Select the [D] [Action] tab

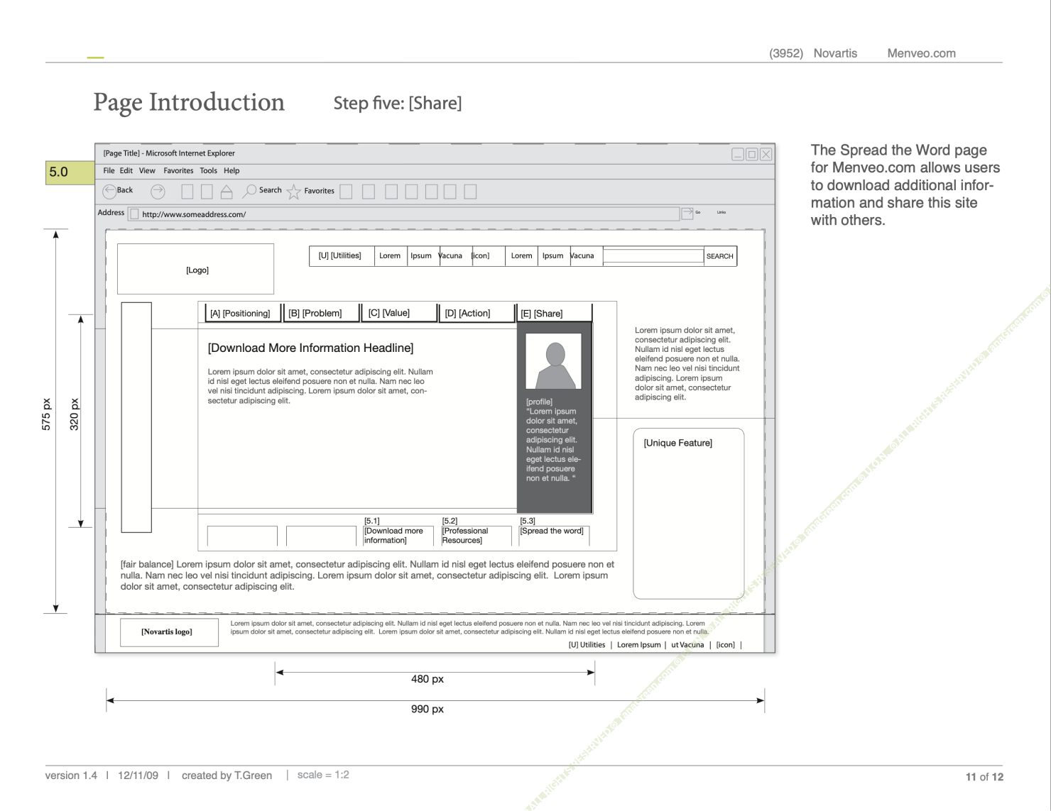pyautogui.click(x=476, y=313)
